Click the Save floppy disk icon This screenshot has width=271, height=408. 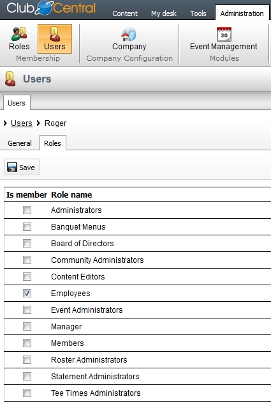11,167
